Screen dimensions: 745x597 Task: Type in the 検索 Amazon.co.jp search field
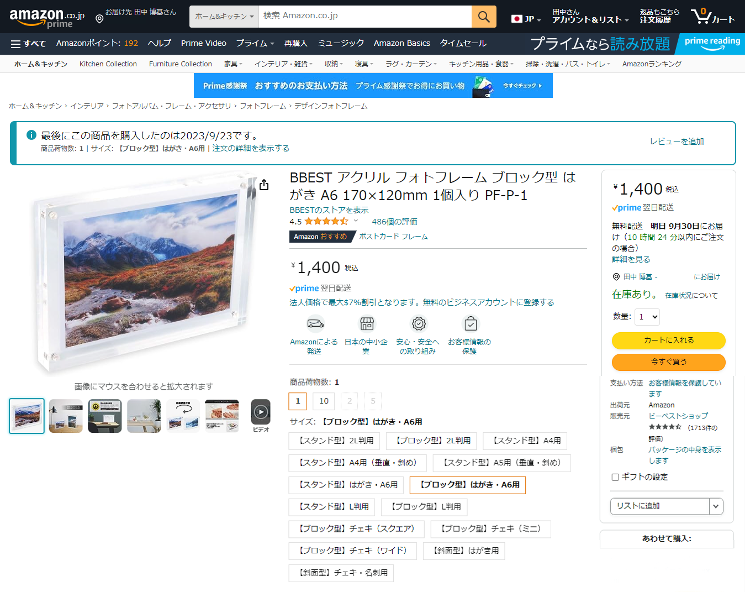click(364, 16)
